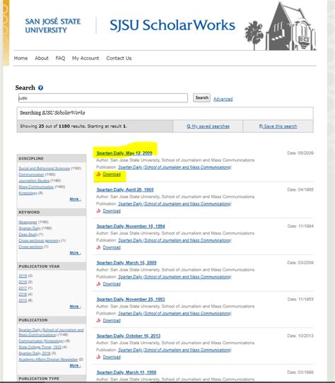Filter by Journalism Studies discipline
The image size is (335, 383).
click(x=34, y=180)
